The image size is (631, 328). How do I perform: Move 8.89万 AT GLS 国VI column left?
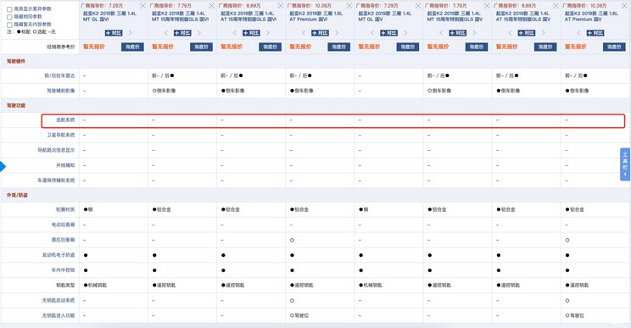235,33
